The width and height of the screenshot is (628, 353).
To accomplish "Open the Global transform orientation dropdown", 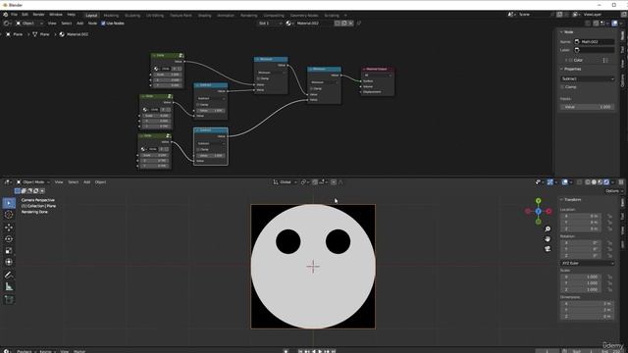I will coord(286,182).
